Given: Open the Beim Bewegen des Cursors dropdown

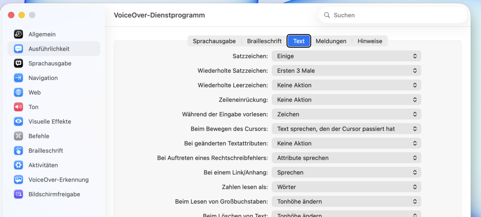Looking at the screenshot, I should click(x=346, y=129).
